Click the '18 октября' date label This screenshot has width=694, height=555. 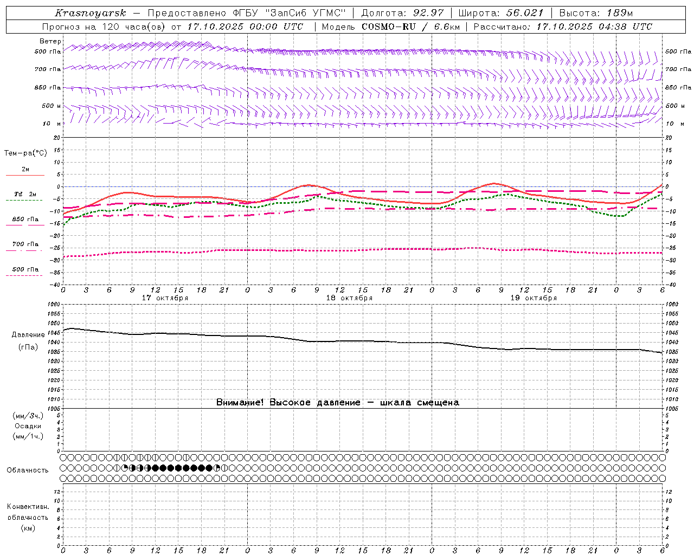point(349,298)
